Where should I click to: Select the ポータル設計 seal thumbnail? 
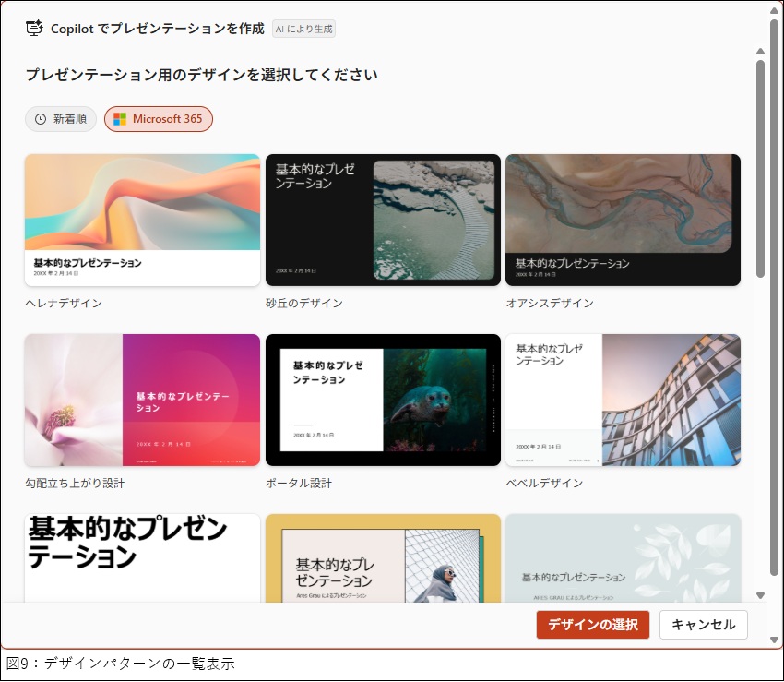pos(383,400)
